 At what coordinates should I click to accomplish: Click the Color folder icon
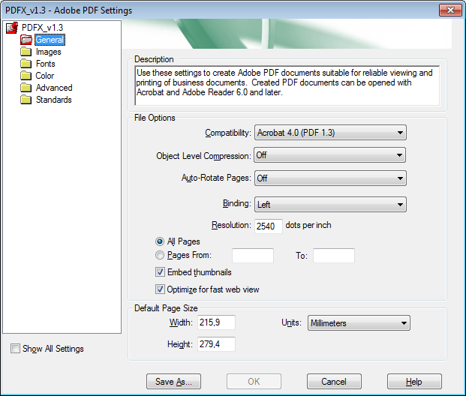26,76
